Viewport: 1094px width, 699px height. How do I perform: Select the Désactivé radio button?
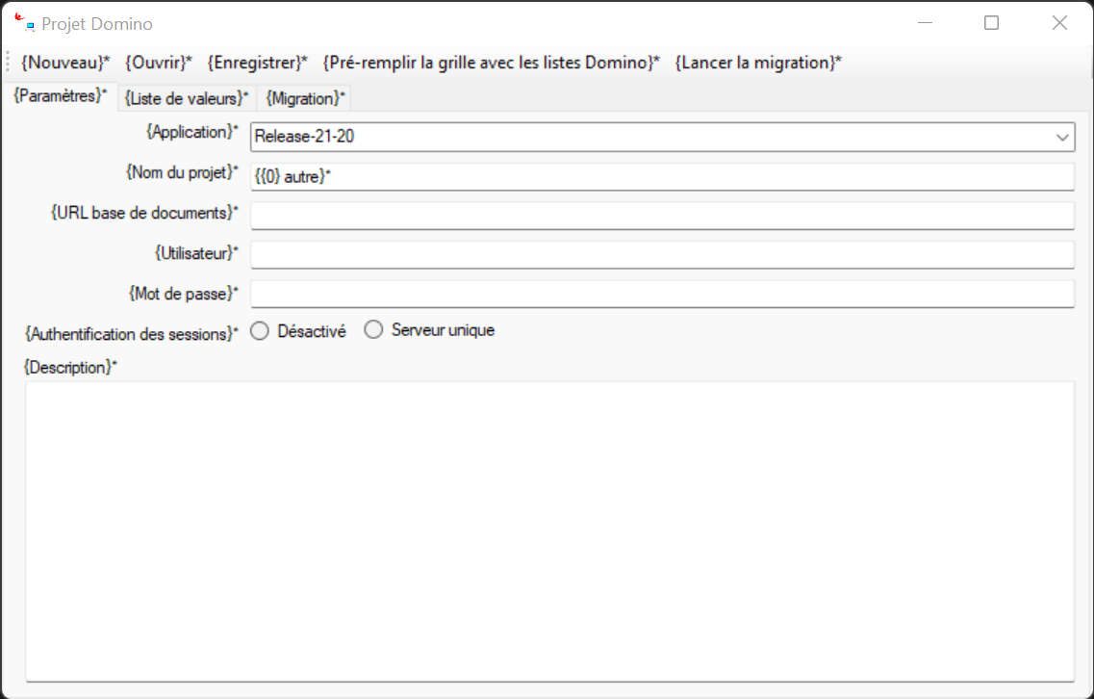[260, 331]
